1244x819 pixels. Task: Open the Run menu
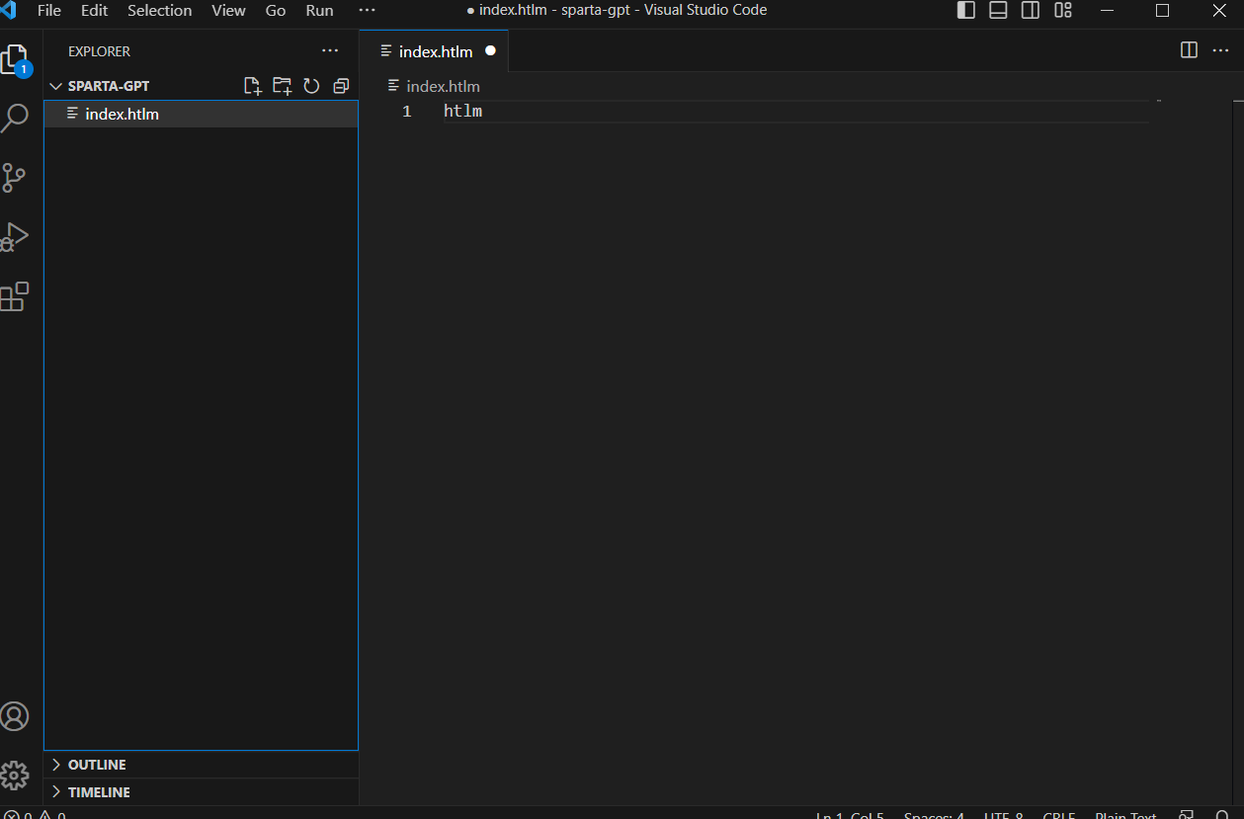[x=319, y=11]
